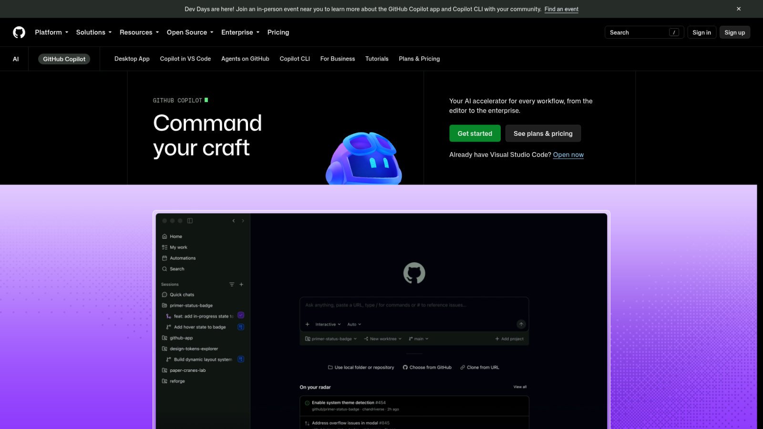Viewport: 763px width, 429px height.
Task: Click the Sessions filter icon
Action: (x=232, y=285)
